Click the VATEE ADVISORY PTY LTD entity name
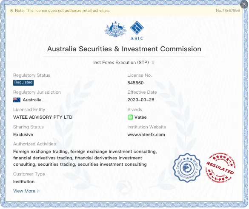 click(43, 117)
